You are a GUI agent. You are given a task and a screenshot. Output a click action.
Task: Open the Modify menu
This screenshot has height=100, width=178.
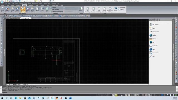(41, 3)
